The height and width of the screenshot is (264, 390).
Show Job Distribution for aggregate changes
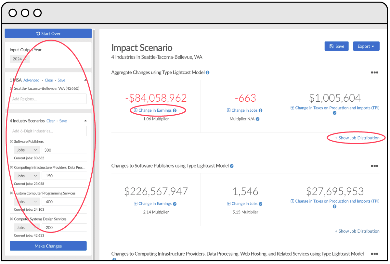coord(357,138)
